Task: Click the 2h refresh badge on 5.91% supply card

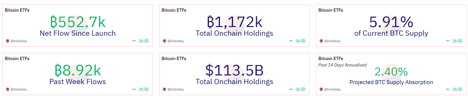Action: 457,41
